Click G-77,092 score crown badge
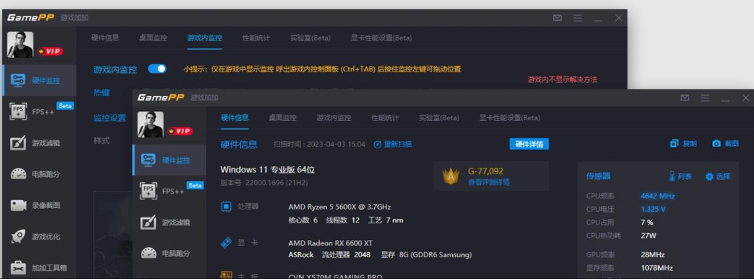 coord(451,176)
